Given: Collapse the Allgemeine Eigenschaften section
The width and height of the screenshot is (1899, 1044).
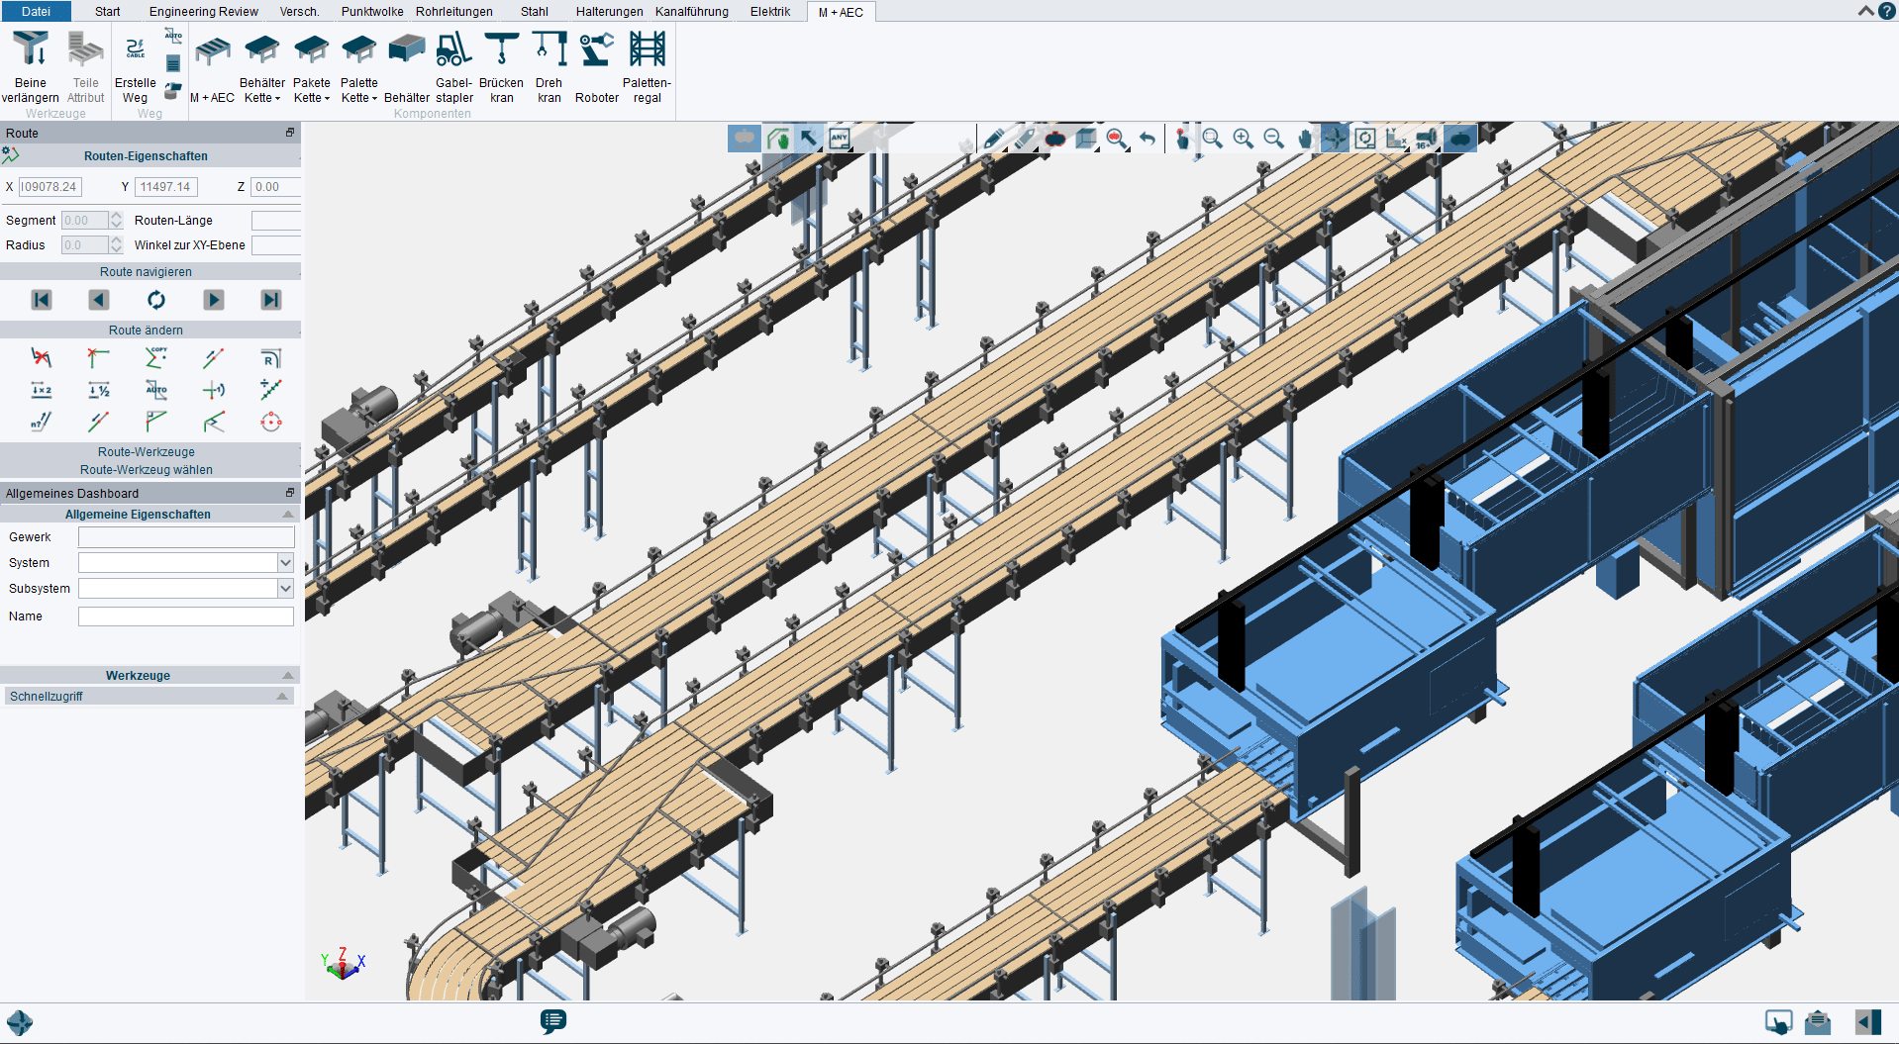Looking at the screenshot, I should tap(287, 514).
